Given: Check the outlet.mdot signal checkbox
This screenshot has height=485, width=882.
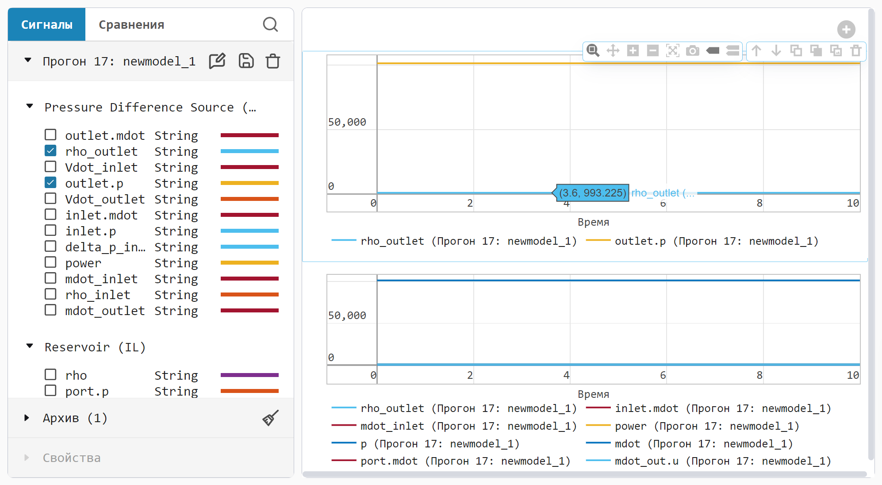Looking at the screenshot, I should [x=50, y=135].
